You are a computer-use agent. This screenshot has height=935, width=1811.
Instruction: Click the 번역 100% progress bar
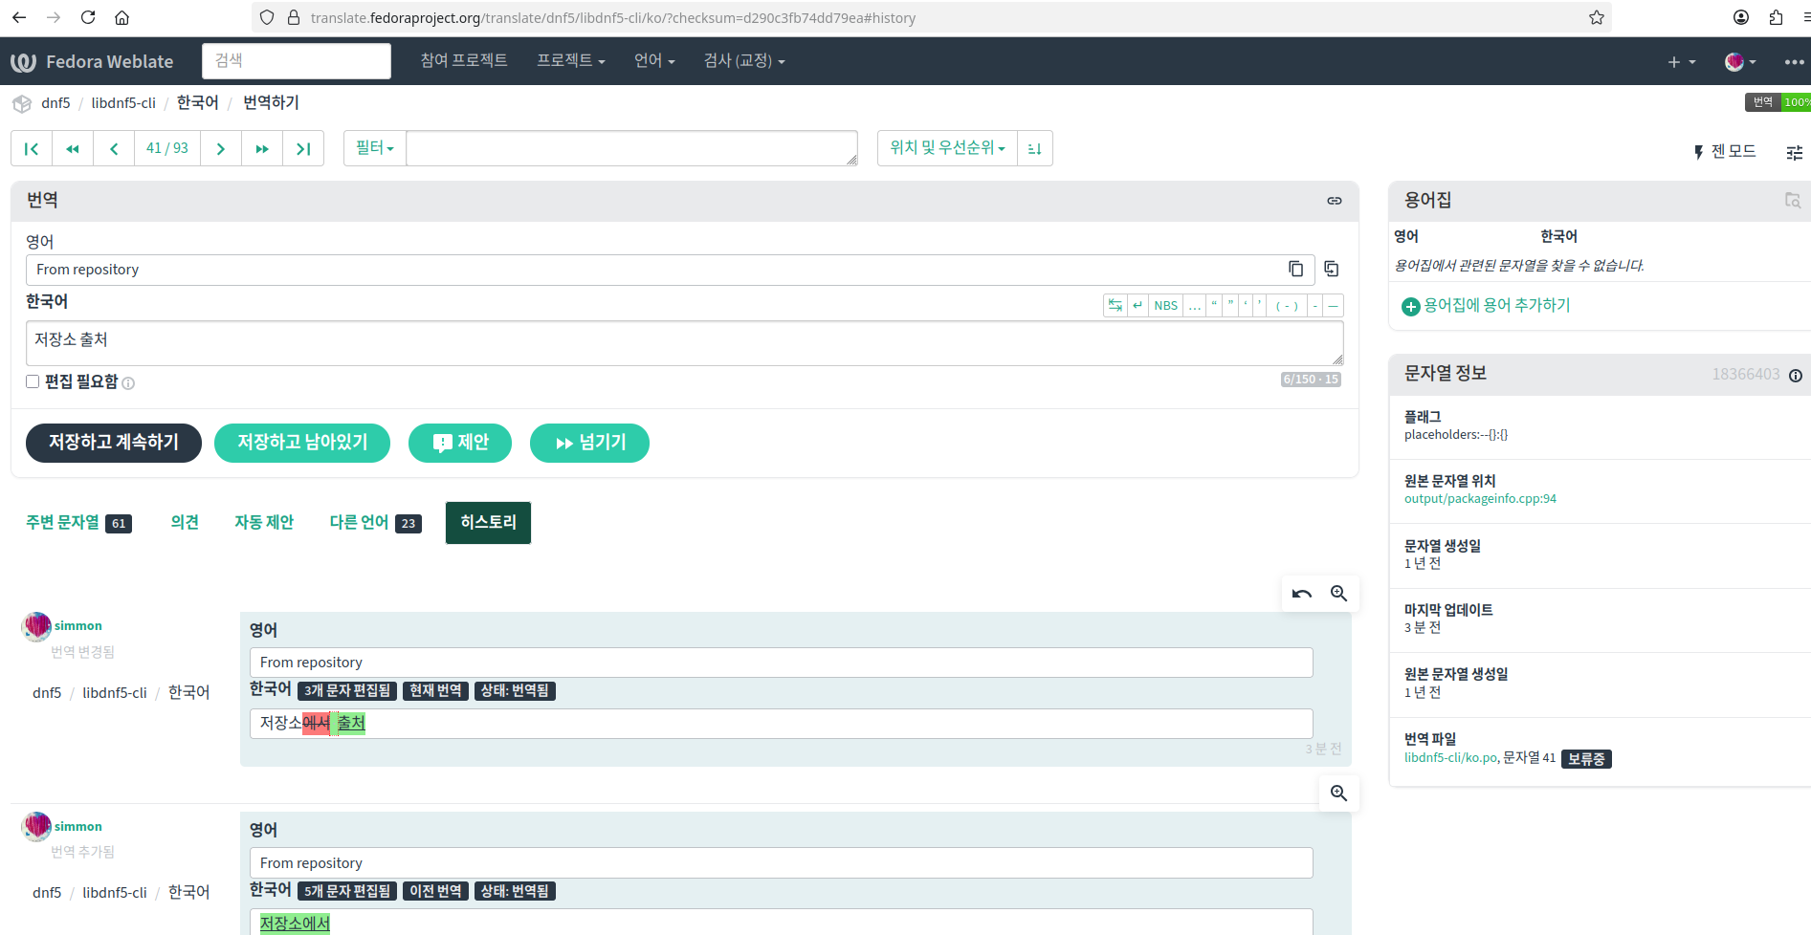pyautogui.click(x=1778, y=102)
